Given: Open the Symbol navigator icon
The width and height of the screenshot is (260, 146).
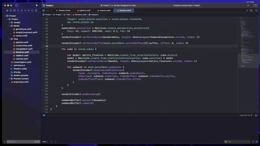Looking at the screenshot, I should click(15, 11).
